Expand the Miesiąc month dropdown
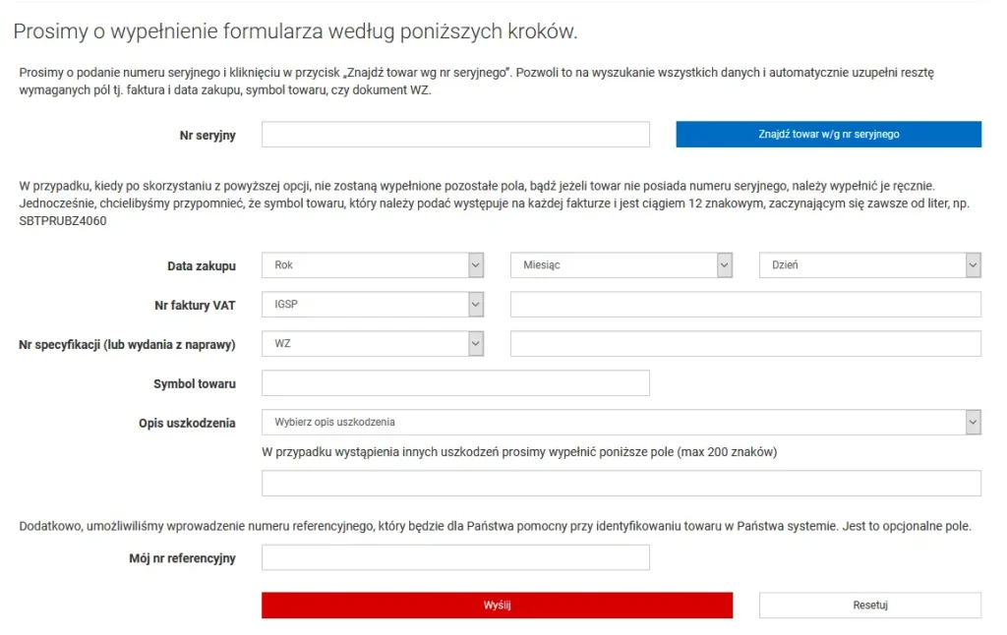The width and height of the screenshot is (1007, 635). tap(612, 265)
